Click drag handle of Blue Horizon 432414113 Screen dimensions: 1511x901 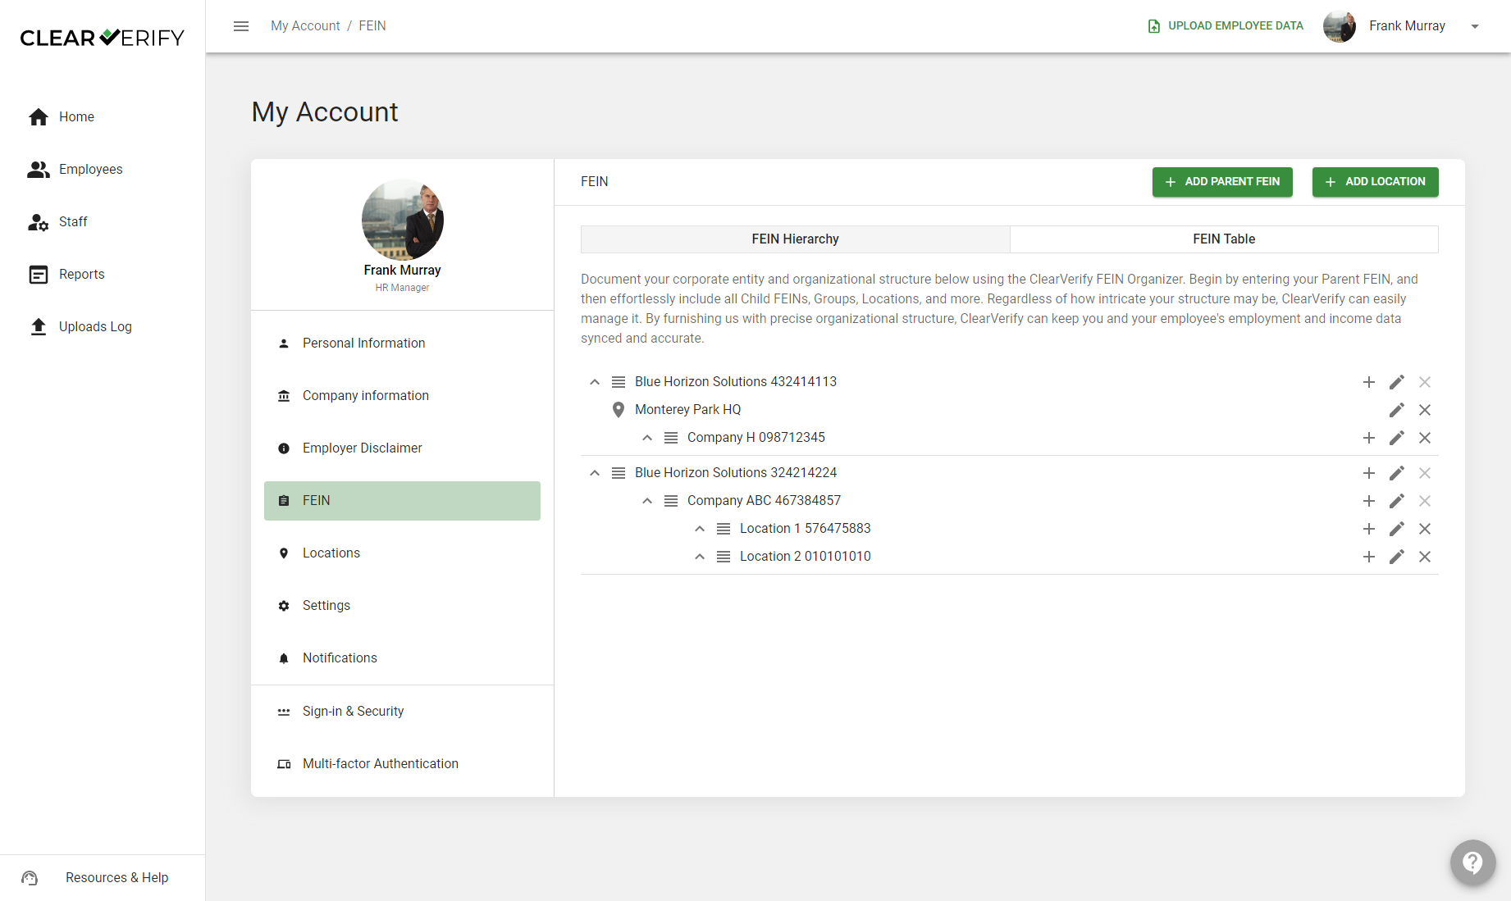619,382
